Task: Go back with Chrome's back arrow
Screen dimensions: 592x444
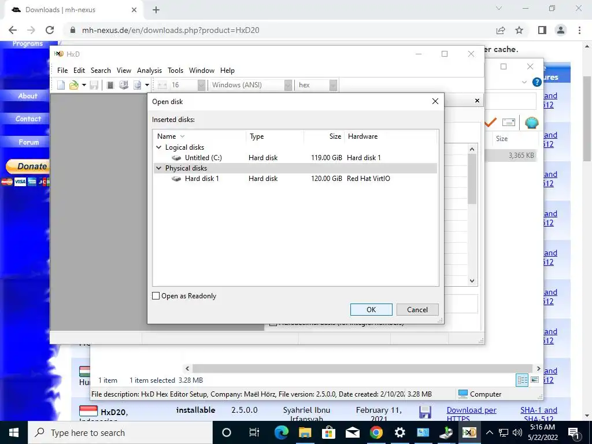Action: pos(13,30)
